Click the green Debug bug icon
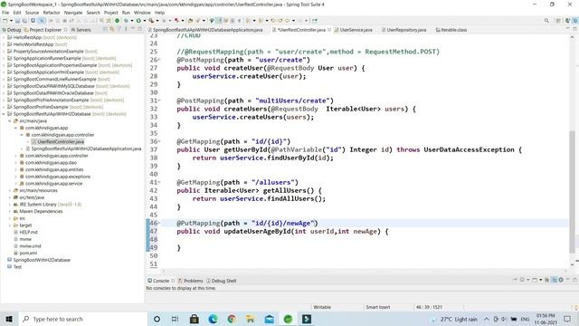579x326 pixels. (126, 21)
